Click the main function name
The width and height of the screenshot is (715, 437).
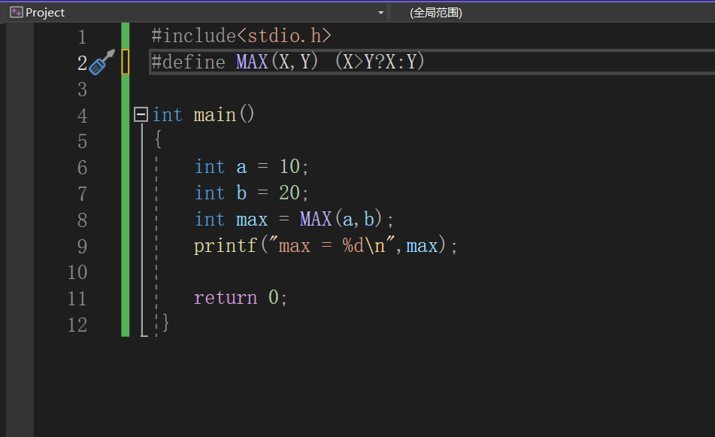[x=215, y=114]
